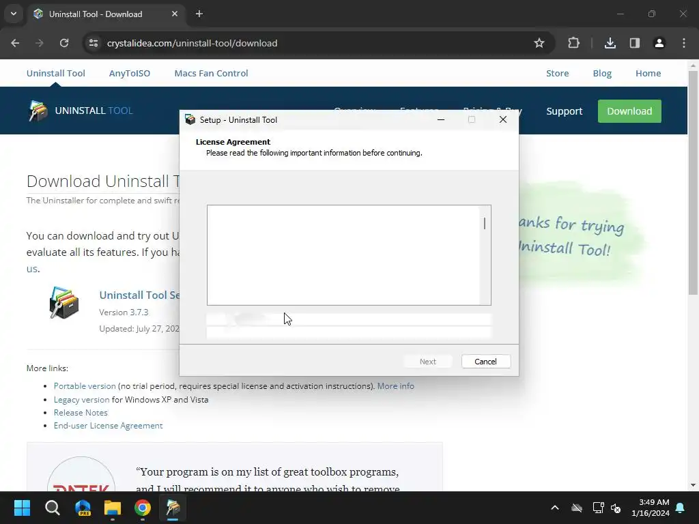Click the address bar URL
This screenshot has height=524, width=699.
pos(192,43)
